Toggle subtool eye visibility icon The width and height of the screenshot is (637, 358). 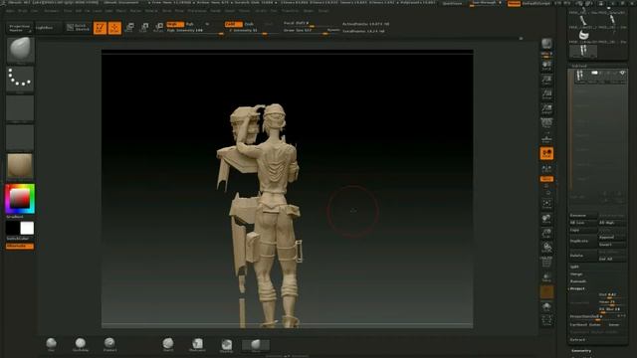(622, 73)
